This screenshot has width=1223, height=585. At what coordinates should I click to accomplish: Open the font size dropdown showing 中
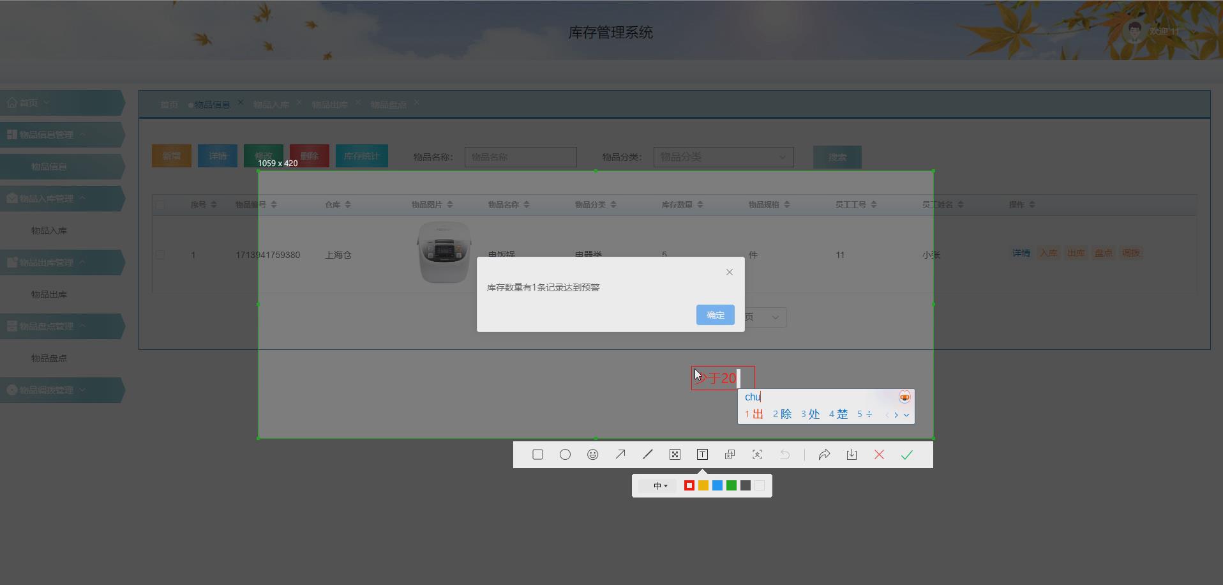click(658, 485)
